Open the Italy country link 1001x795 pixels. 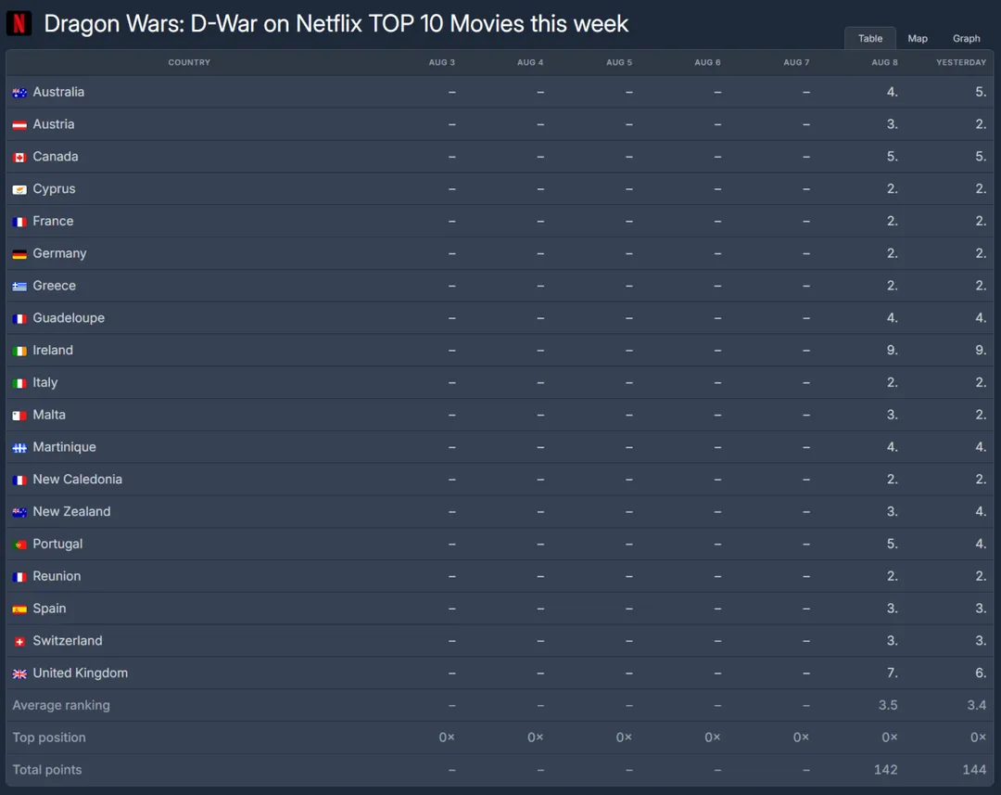[x=45, y=382]
